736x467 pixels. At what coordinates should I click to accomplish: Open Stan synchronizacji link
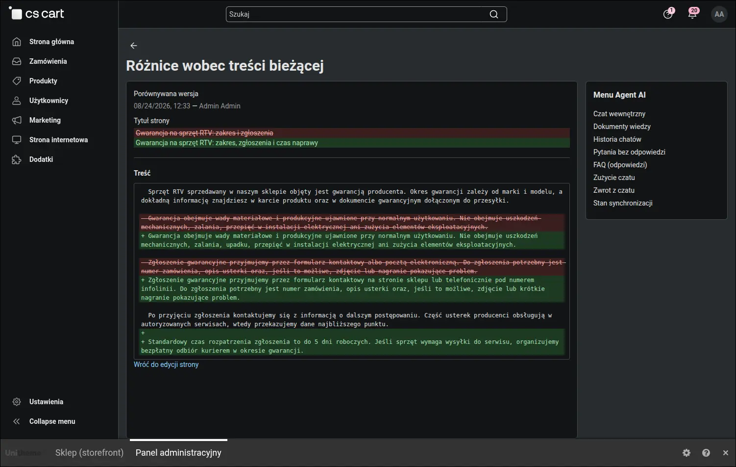click(x=623, y=203)
